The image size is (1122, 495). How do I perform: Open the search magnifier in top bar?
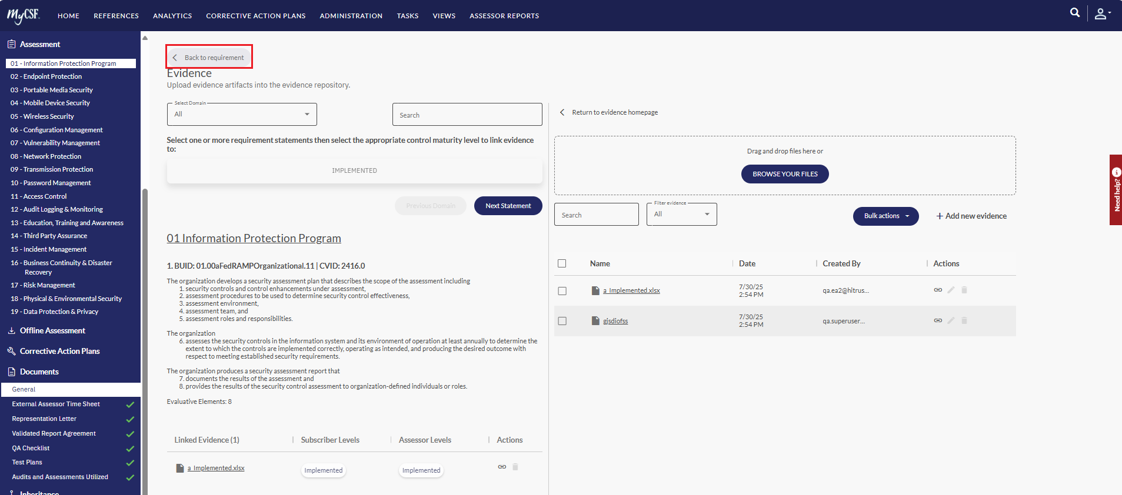pos(1075,12)
